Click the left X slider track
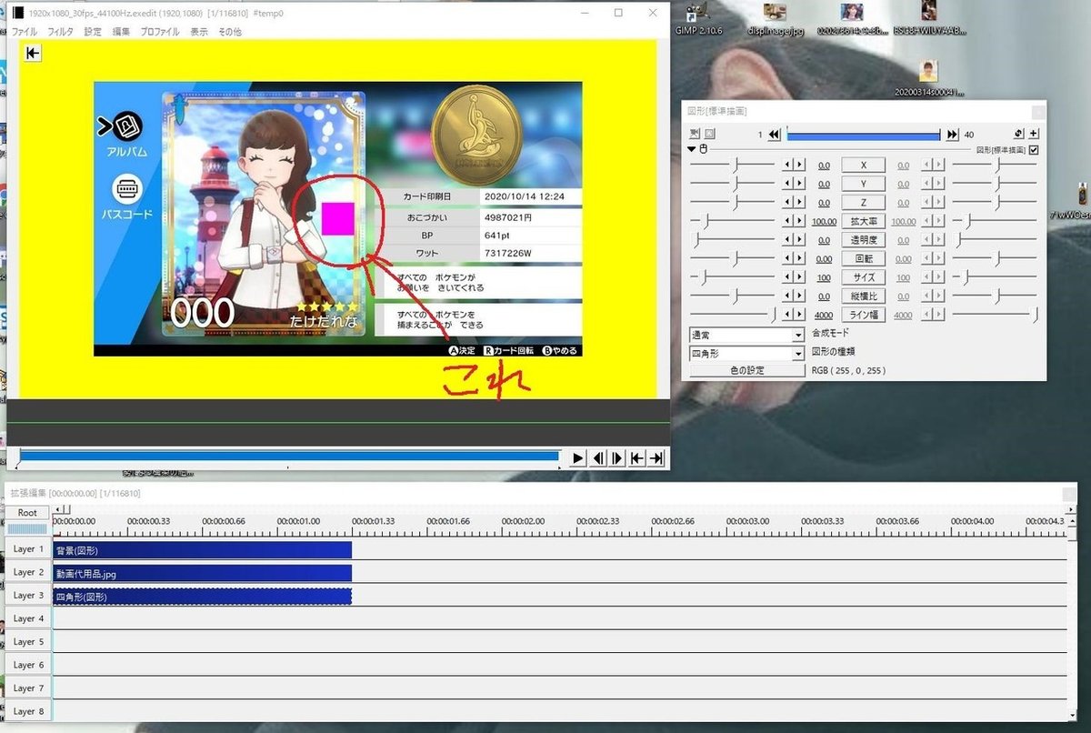The width and height of the screenshot is (1091, 733). (x=732, y=165)
